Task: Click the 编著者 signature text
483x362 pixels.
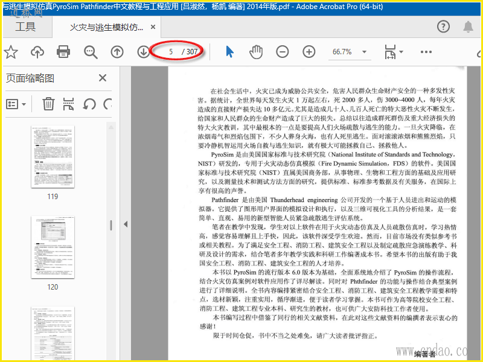Action: click(x=424, y=354)
